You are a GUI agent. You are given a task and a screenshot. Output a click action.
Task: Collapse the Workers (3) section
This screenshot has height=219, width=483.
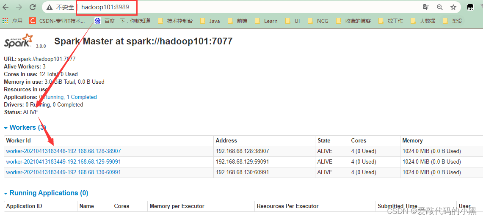click(25, 127)
